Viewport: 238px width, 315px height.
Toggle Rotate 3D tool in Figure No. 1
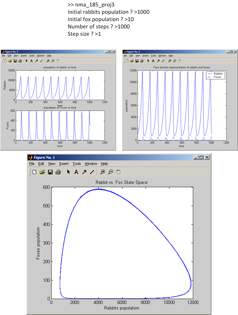point(118,172)
